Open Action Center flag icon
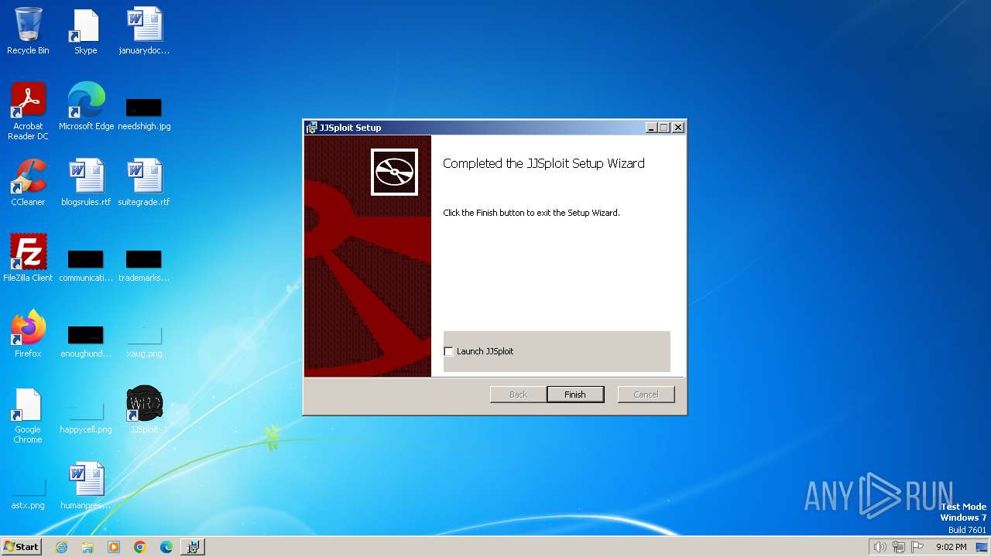This screenshot has height=557, width=991. click(917, 547)
